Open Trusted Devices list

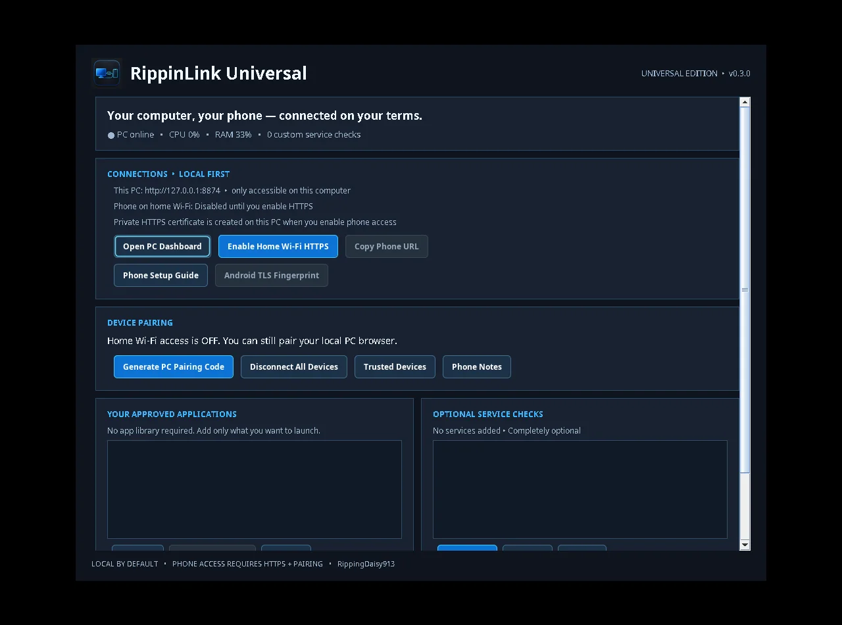(395, 367)
